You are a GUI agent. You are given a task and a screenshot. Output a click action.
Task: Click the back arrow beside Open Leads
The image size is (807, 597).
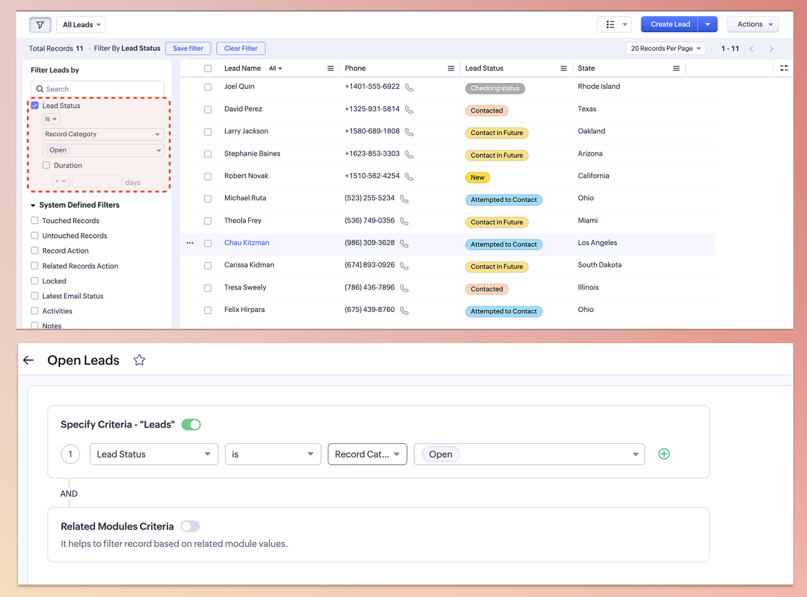point(28,360)
